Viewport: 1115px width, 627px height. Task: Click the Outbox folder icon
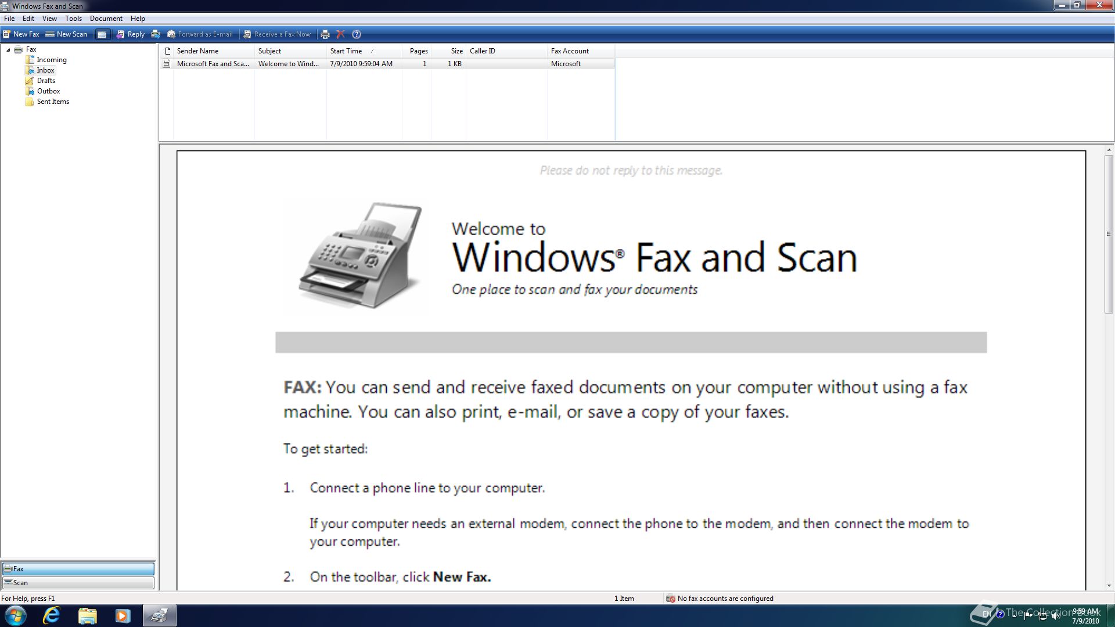point(30,91)
